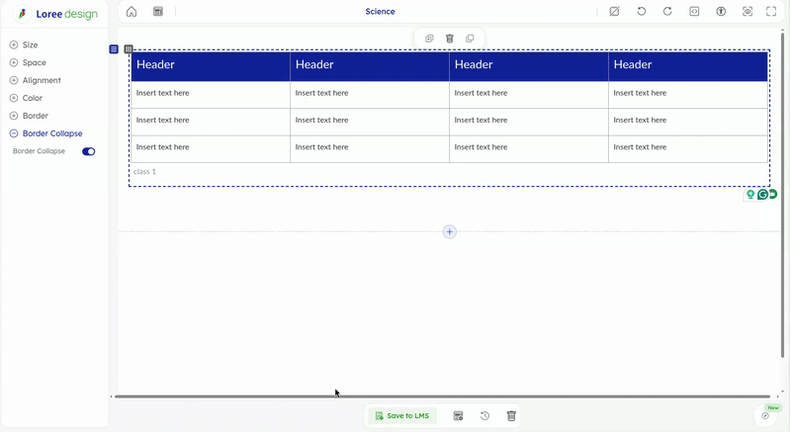Expand the Size section
791x432 pixels.
pyautogui.click(x=30, y=45)
